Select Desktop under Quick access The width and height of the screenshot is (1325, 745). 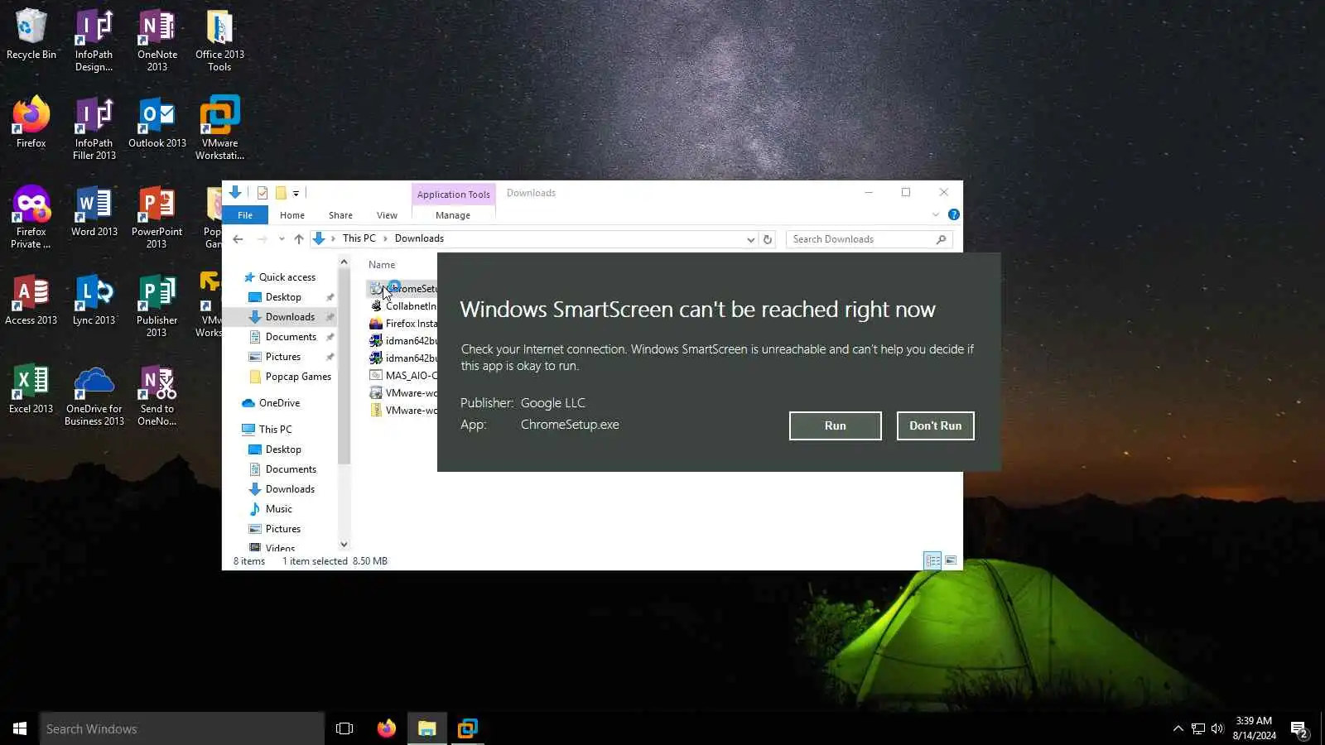tap(283, 297)
